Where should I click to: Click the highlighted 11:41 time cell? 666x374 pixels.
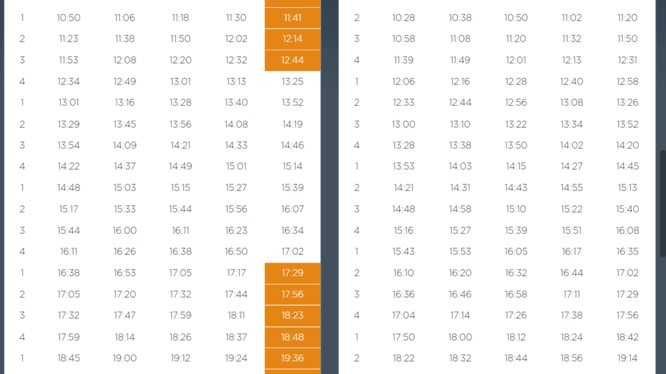point(293,18)
